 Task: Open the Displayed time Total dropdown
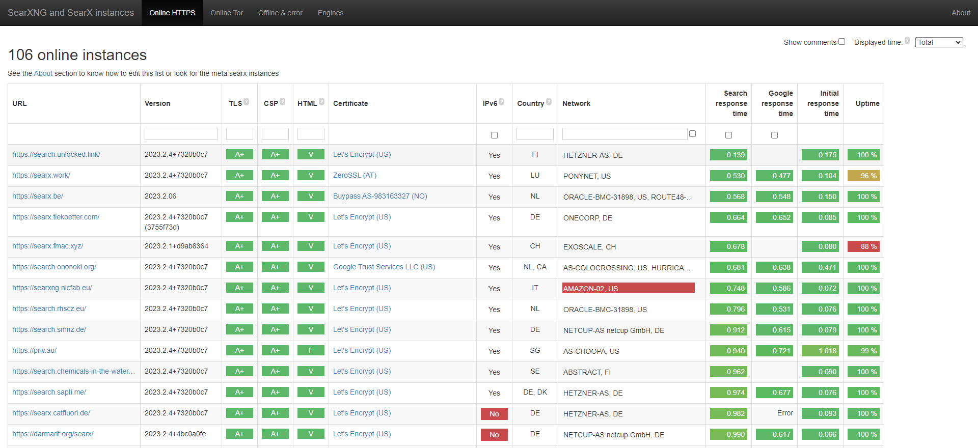coord(939,42)
